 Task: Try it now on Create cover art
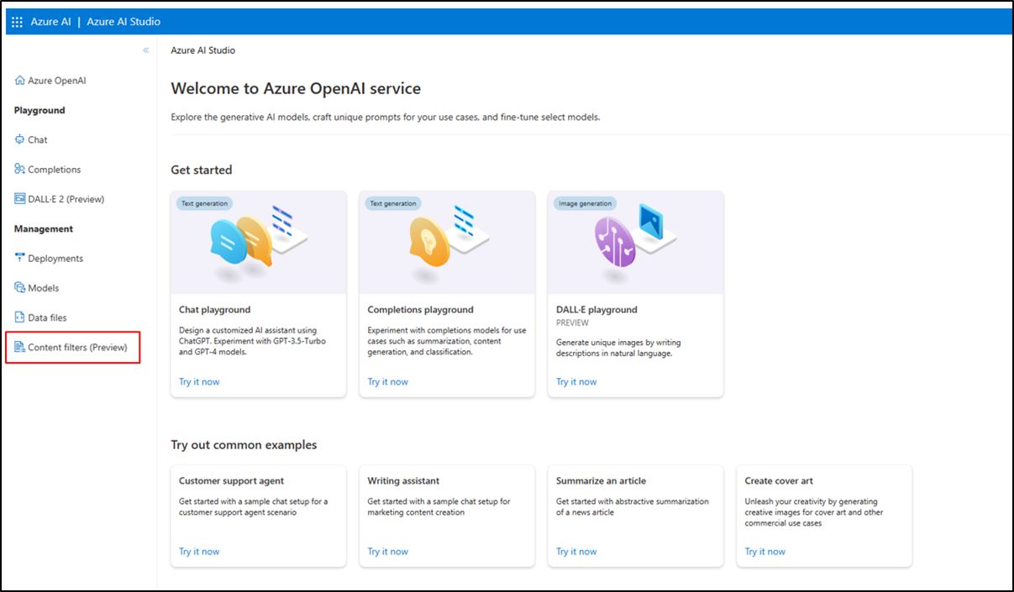(764, 552)
